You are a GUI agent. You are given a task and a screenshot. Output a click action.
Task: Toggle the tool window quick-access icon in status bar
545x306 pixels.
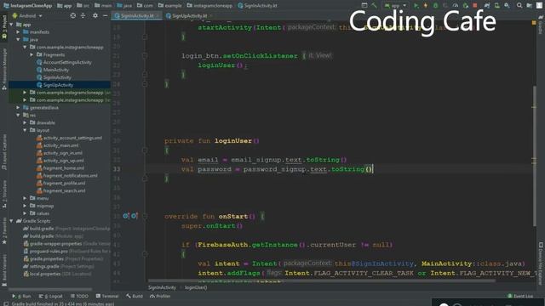point(6,303)
